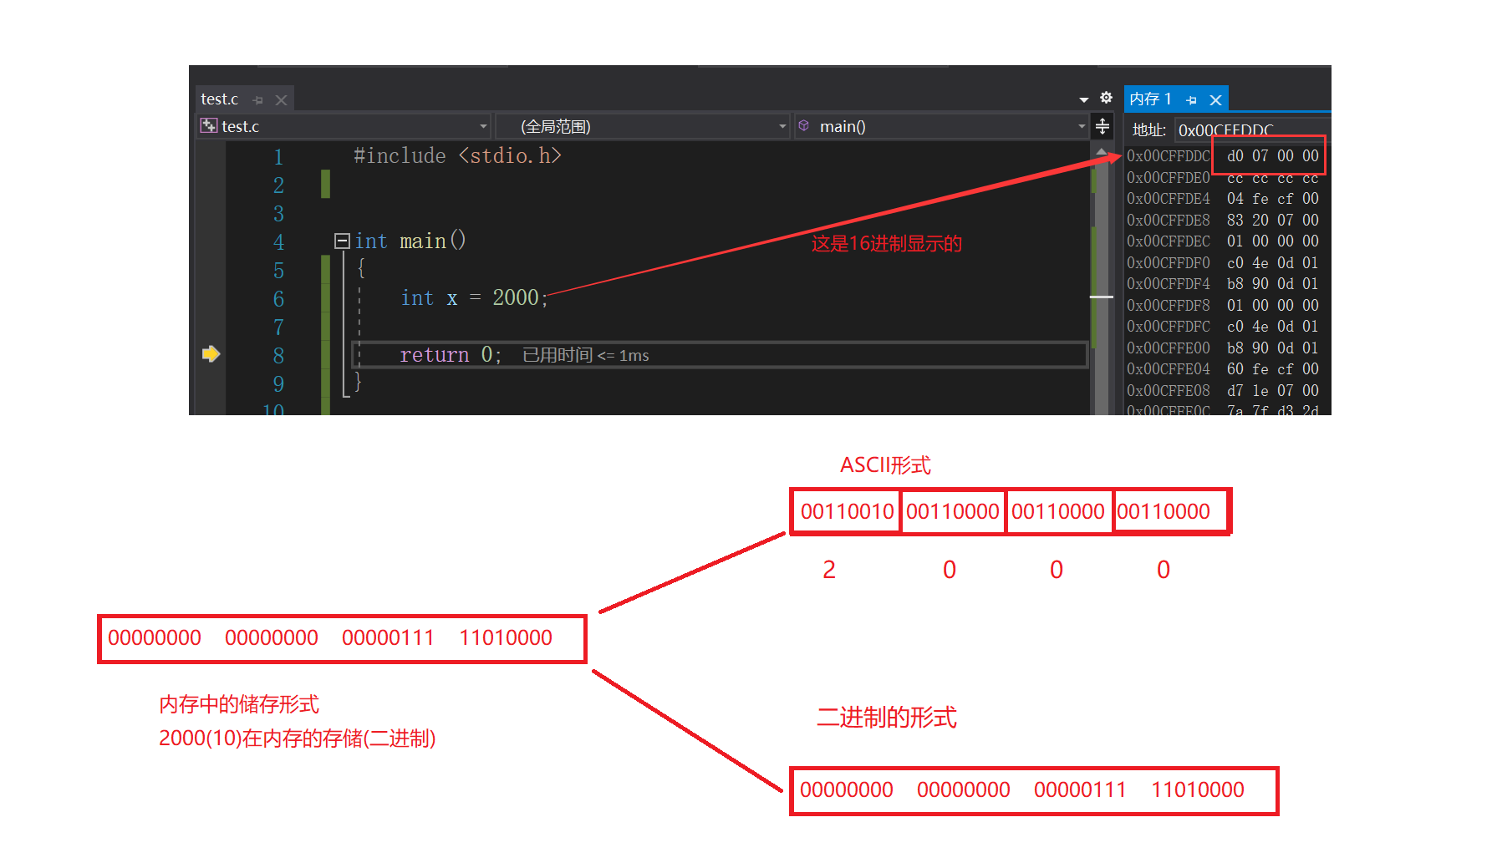Click memory row 0x00CFFE04
This screenshot has height=868, width=1492.
1223,369
